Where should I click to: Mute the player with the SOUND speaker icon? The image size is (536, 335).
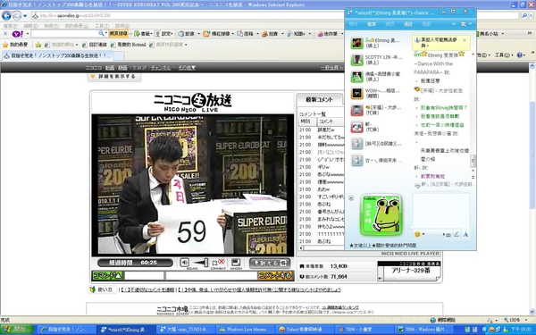pyautogui.click(x=185, y=262)
